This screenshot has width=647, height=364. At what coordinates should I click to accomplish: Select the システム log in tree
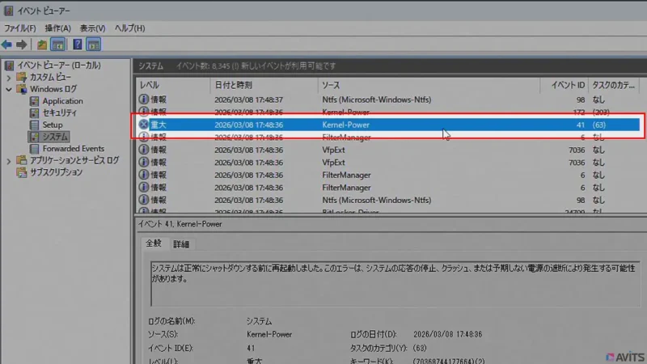coord(55,137)
